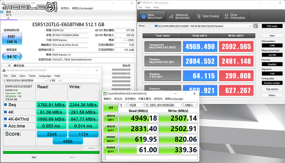
Task: Click the Writing data Random number field
Action: pyautogui.click(x=272, y=83)
